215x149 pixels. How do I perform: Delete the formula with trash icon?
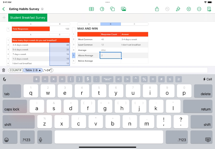(x=4, y=70)
